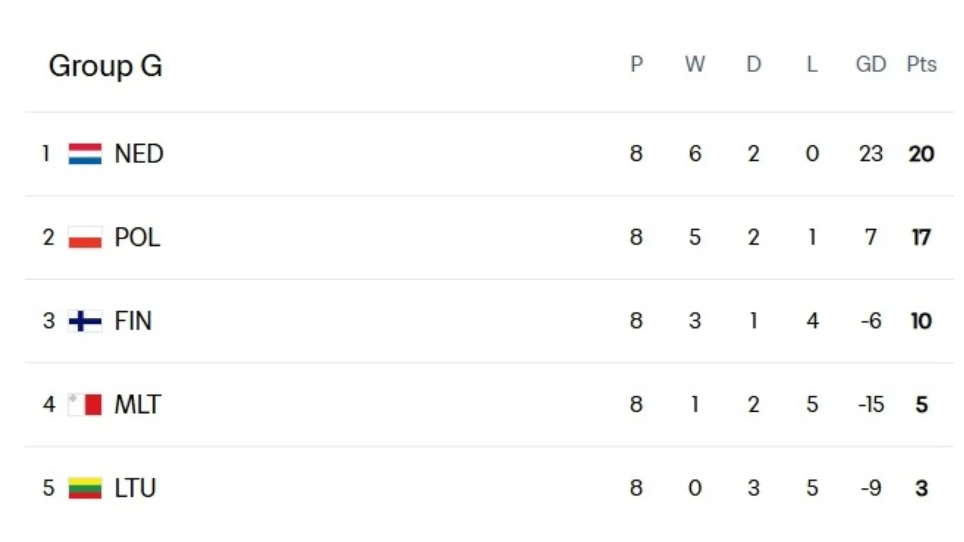Click the Lithuania flag icon
The width and height of the screenshot is (964, 542).
(x=85, y=488)
